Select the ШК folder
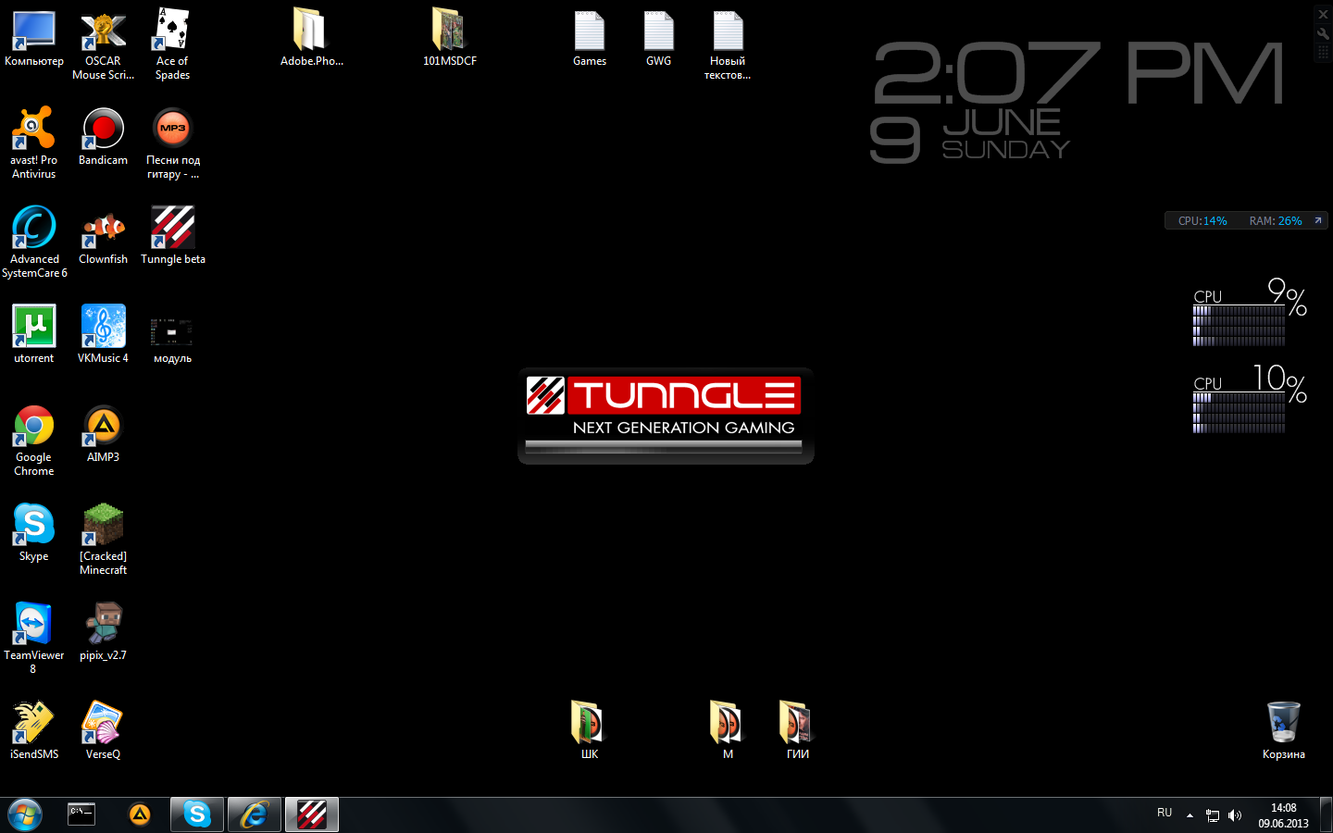The image size is (1333, 833). tap(589, 731)
